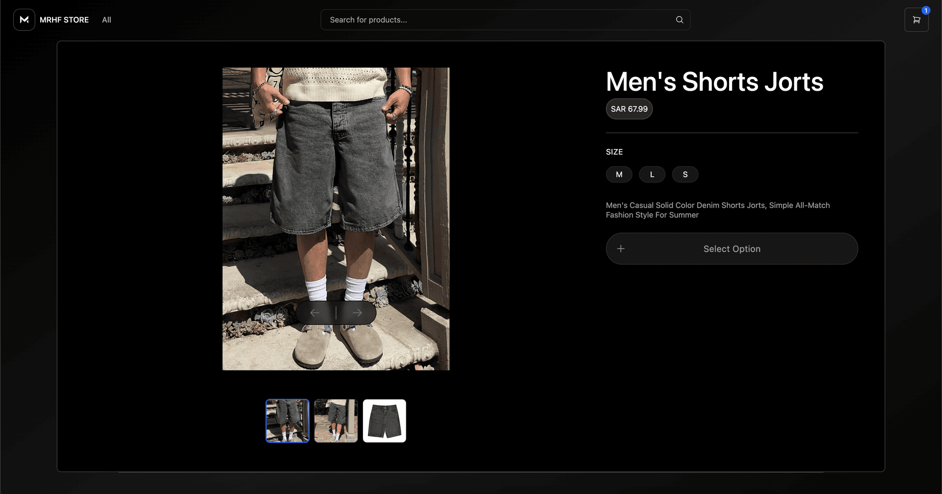Click the search magnifier icon

tap(679, 20)
